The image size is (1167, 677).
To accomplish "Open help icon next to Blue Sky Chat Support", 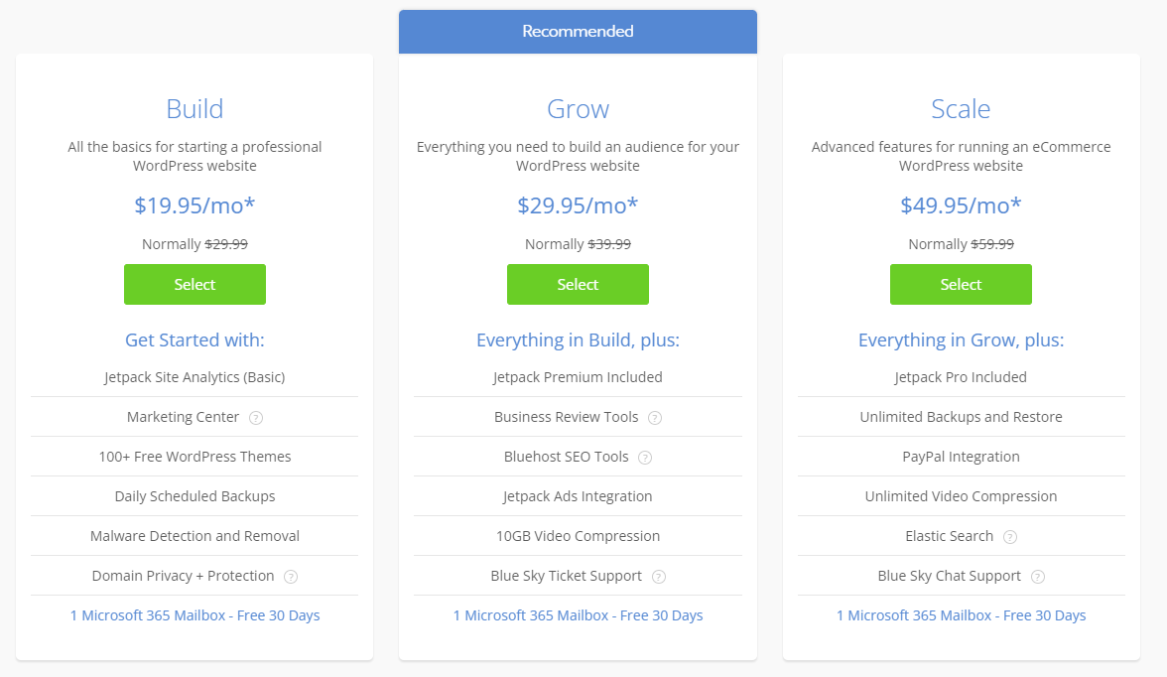I will pos(1038,577).
